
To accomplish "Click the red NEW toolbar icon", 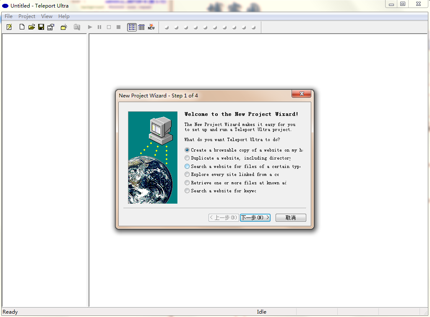I will coord(151,27).
